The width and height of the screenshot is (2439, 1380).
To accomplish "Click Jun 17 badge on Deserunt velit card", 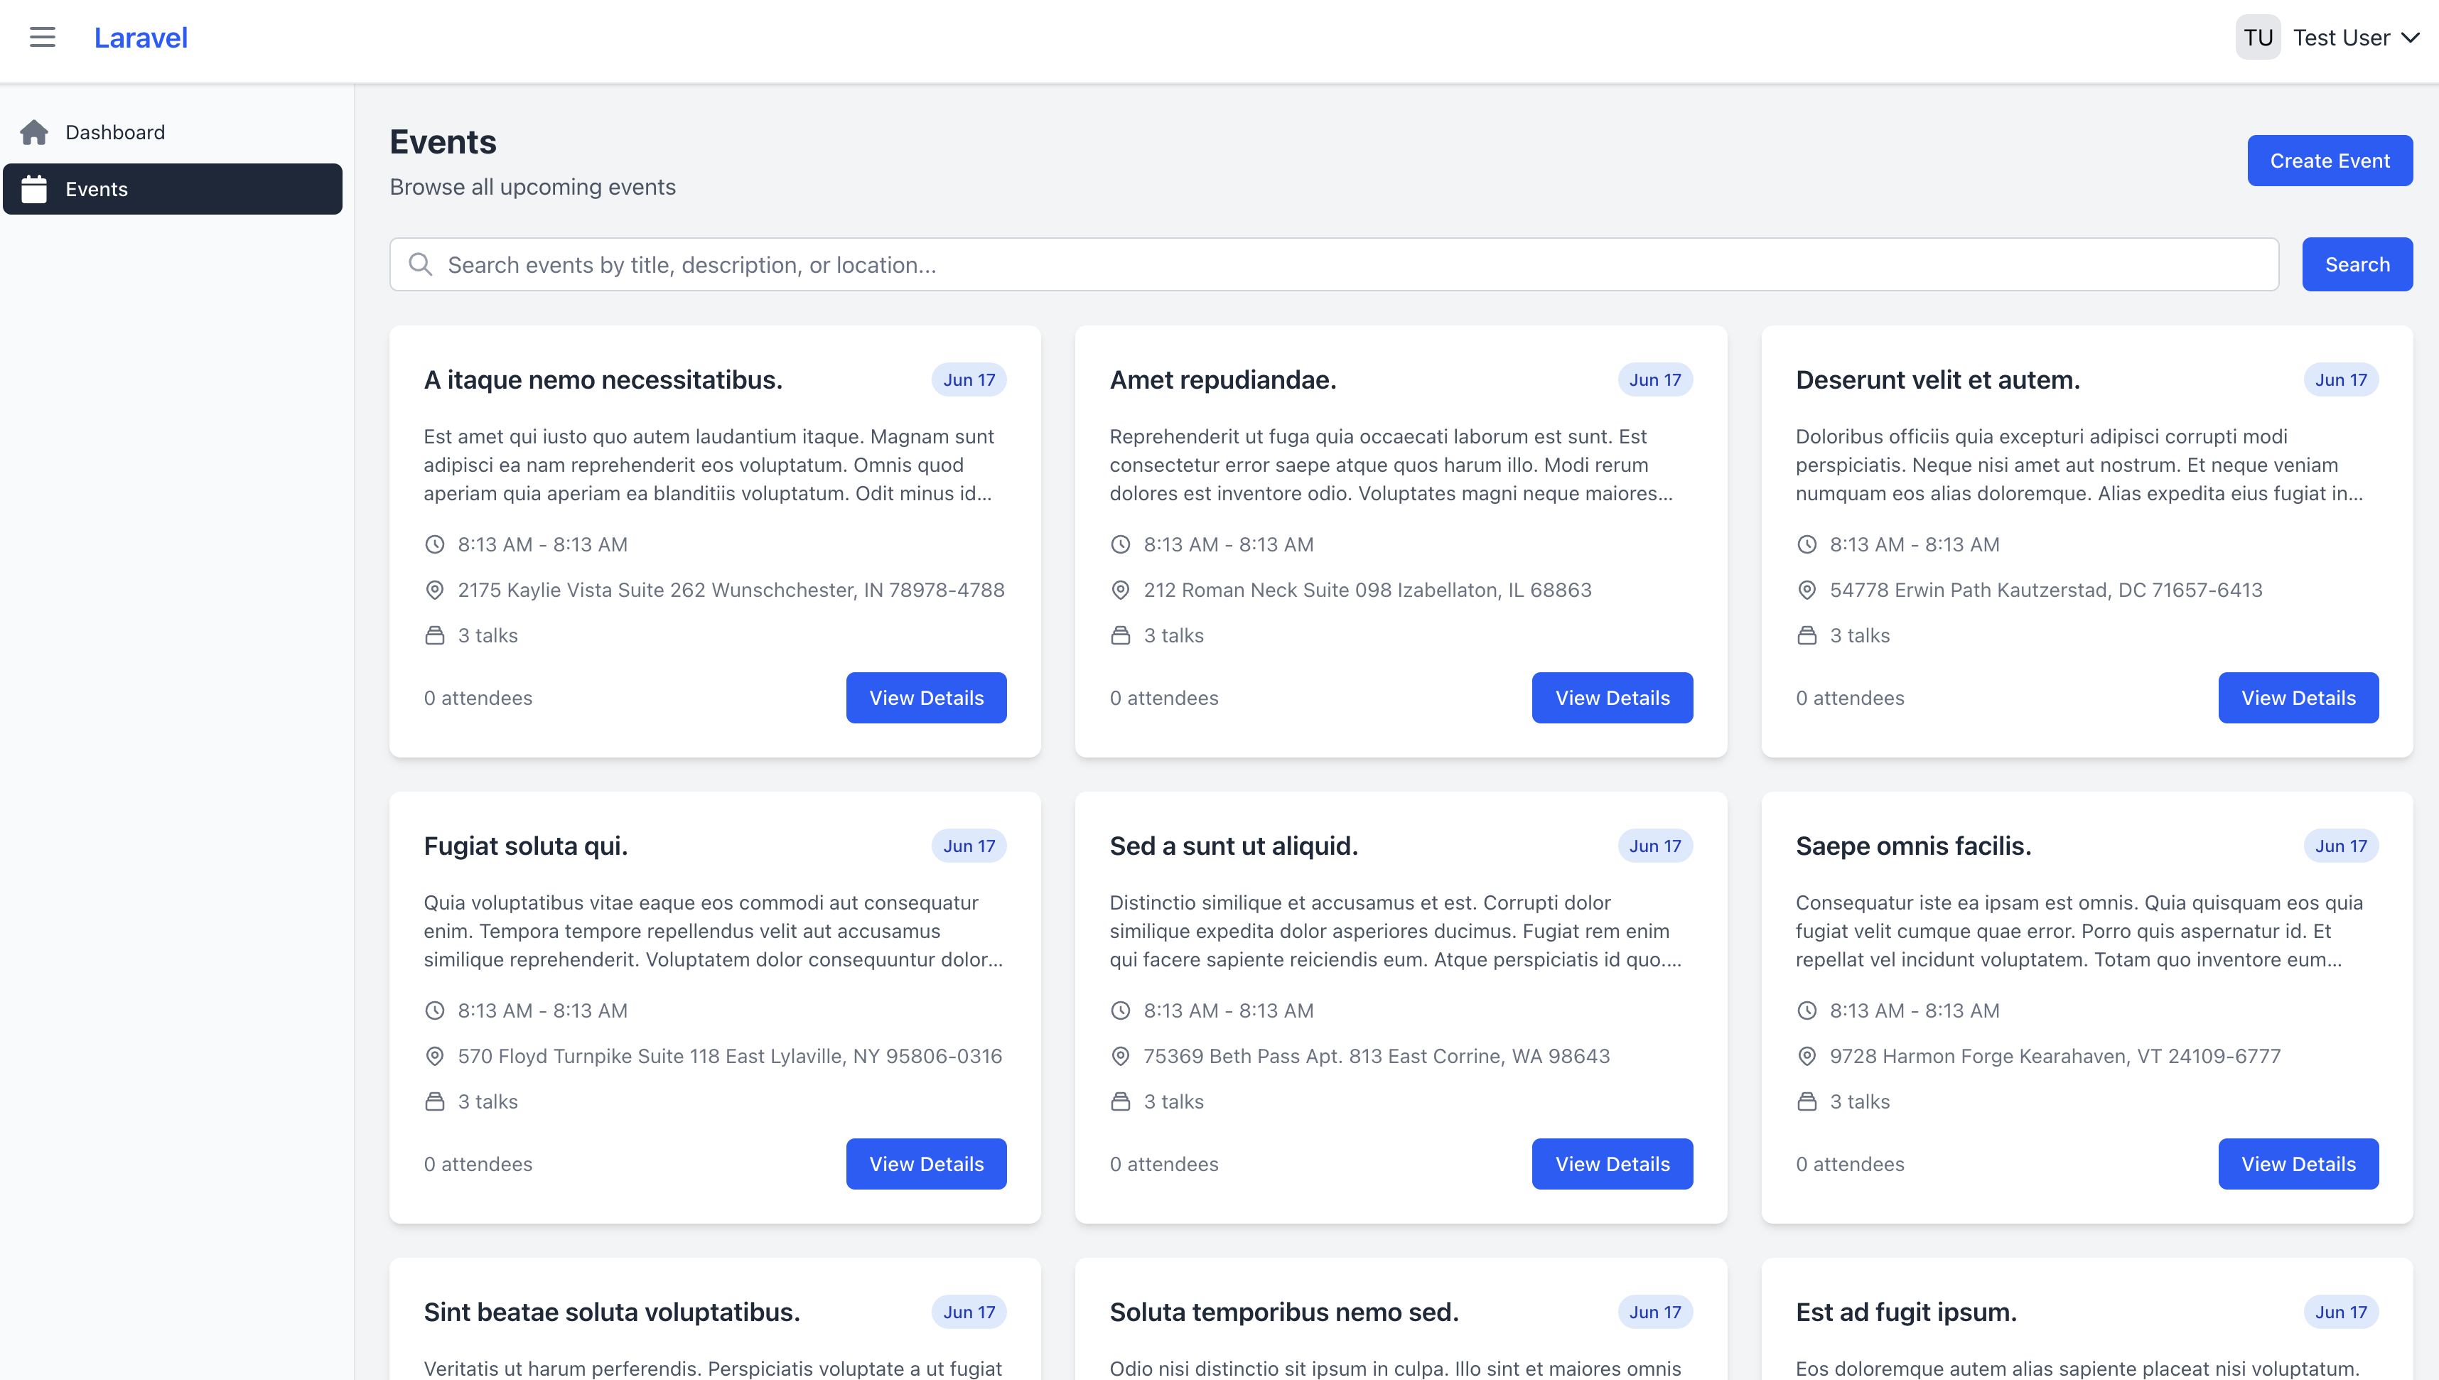I will click(2340, 379).
